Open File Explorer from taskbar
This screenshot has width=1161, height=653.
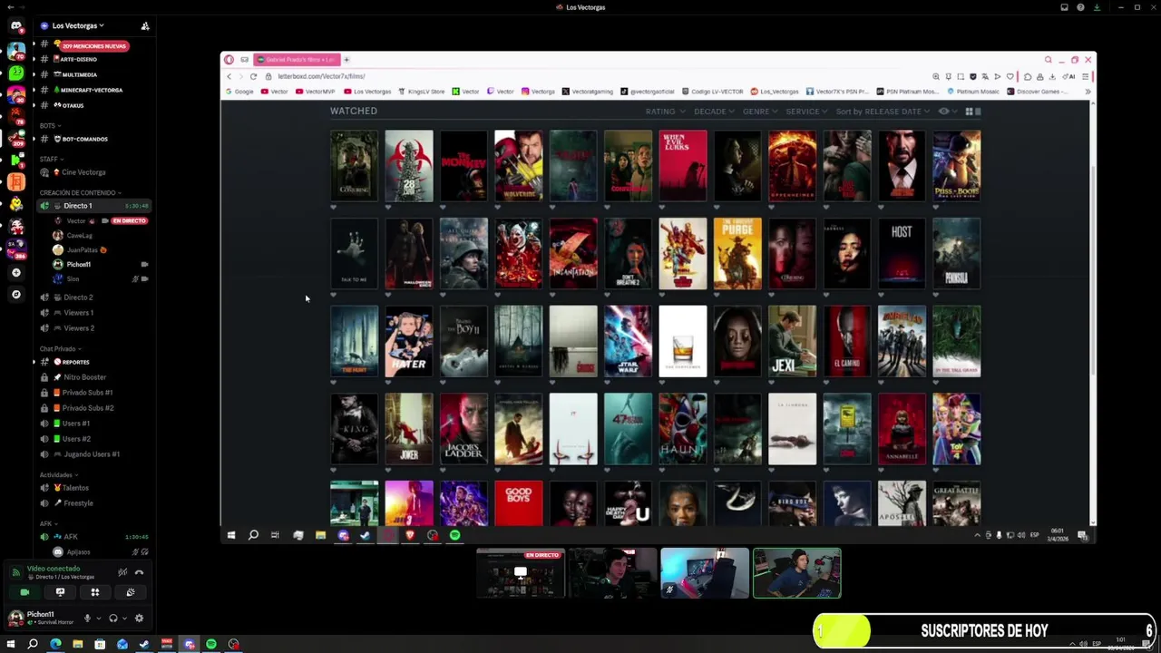point(77,644)
